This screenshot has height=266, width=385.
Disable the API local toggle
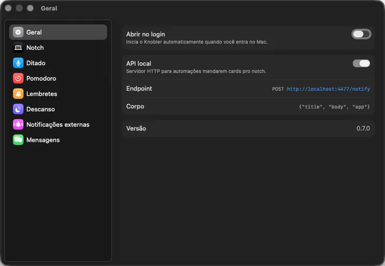(x=361, y=64)
